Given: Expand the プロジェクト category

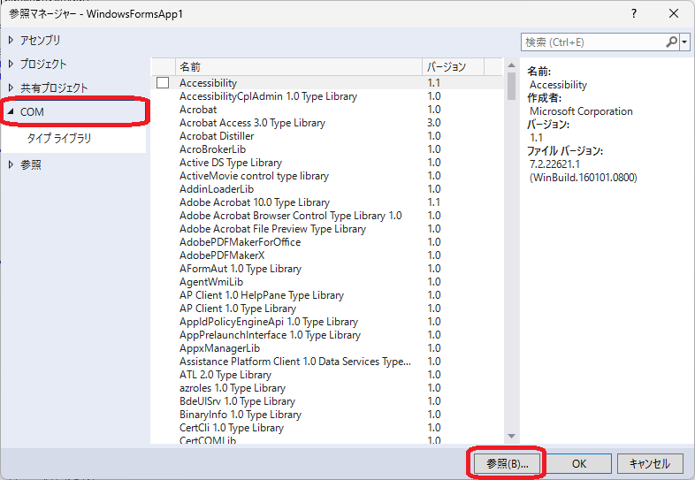Looking at the screenshot, I should click(11, 64).
